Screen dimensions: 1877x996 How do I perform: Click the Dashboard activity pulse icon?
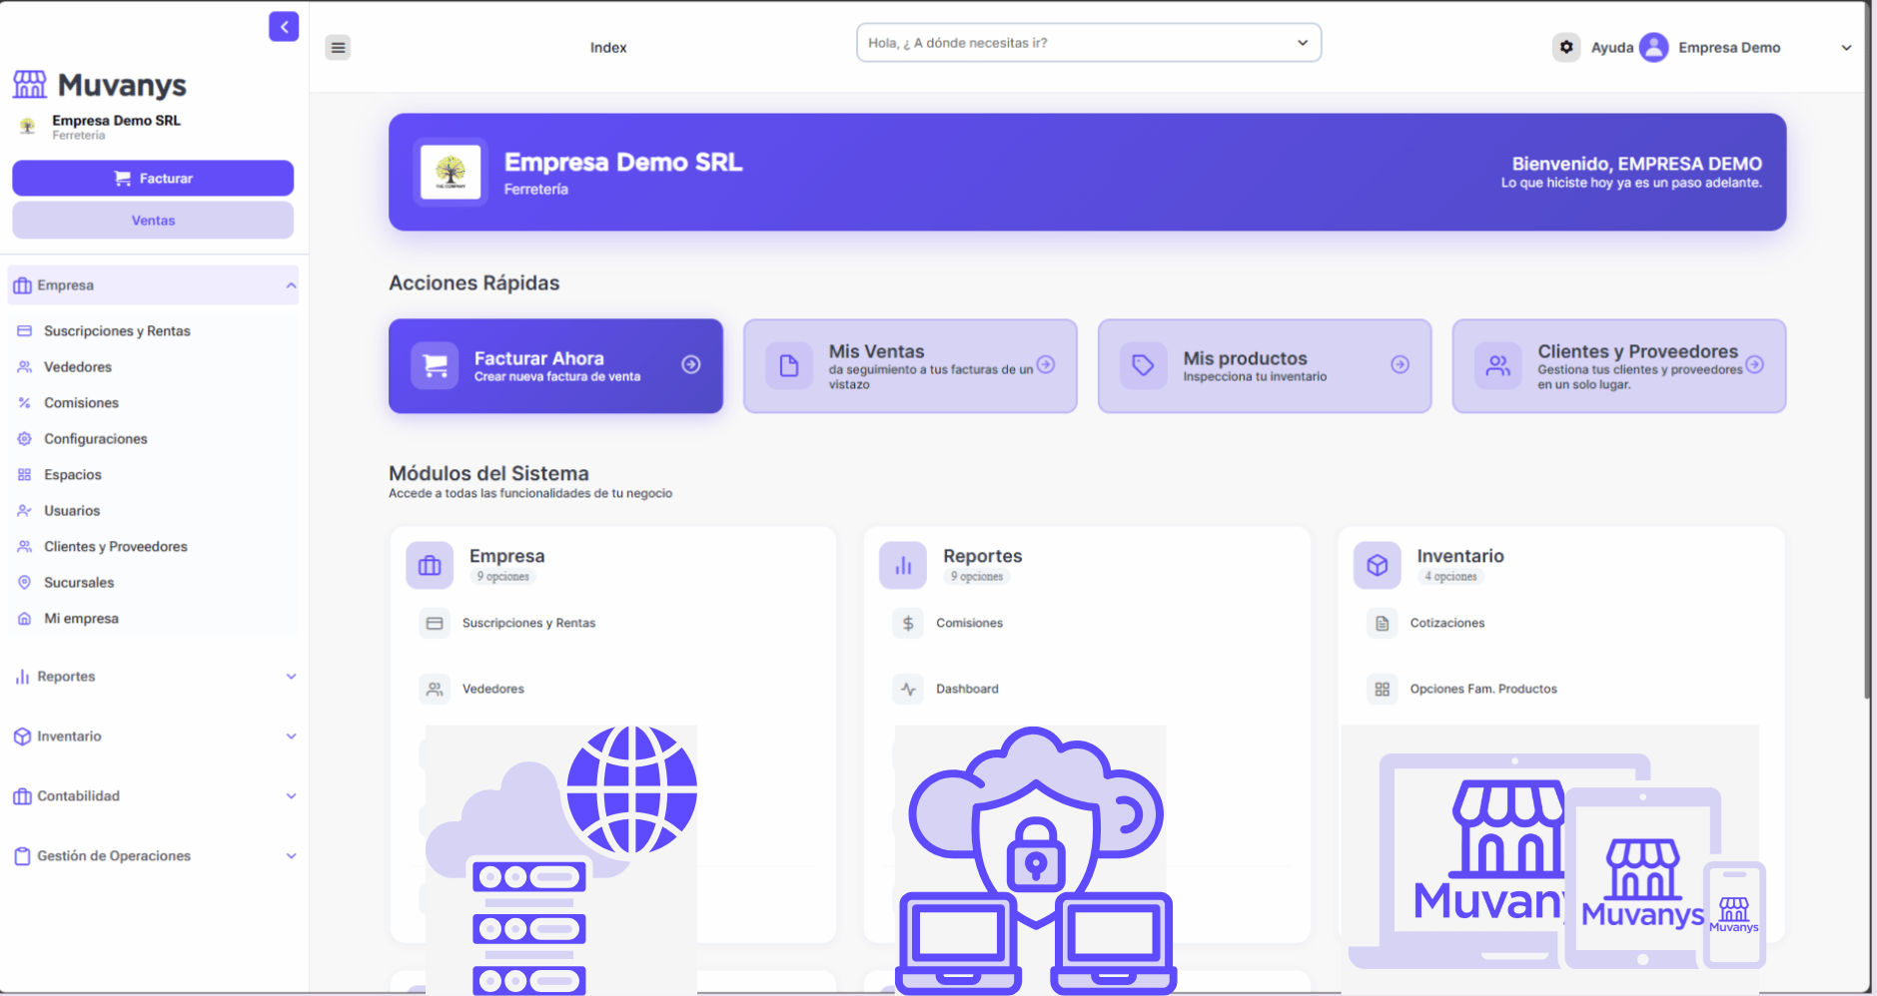click(908, 689)
